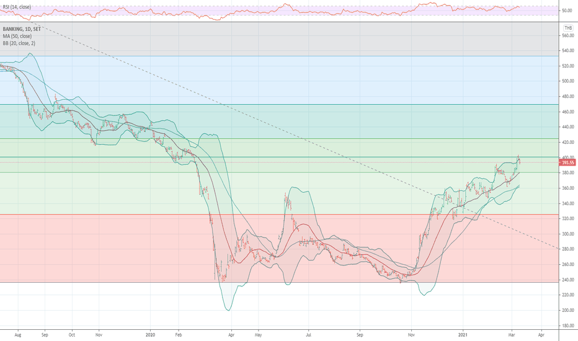Click the 340.00 price axis label
This screenshot has width=578, height=341.
pyautogui.click(x=568, y=203)
